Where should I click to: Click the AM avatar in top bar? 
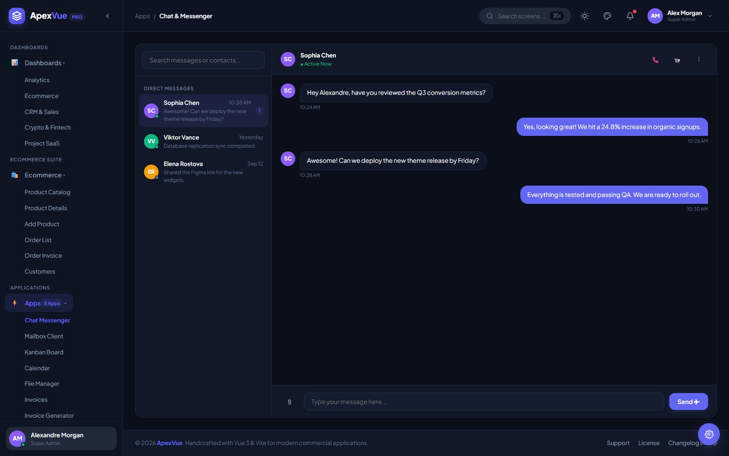[655, 16]
